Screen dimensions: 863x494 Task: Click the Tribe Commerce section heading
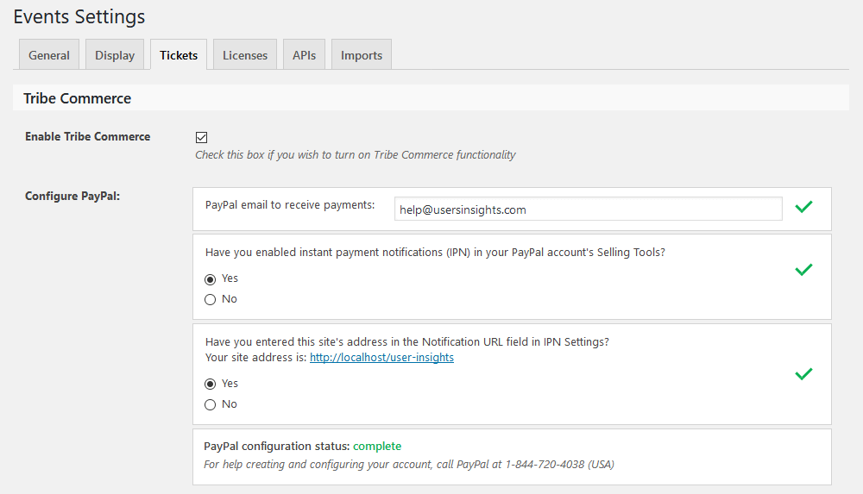(77, 98)
